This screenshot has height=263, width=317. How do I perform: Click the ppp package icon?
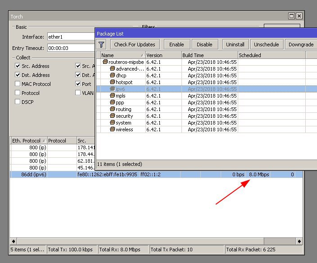click(x=113, y=103)
